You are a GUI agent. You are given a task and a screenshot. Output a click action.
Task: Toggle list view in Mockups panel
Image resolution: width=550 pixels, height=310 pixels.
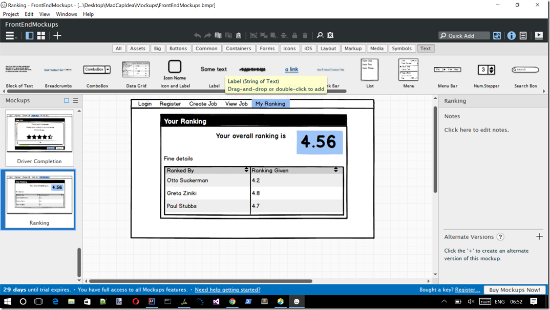(x=75, y=101)
